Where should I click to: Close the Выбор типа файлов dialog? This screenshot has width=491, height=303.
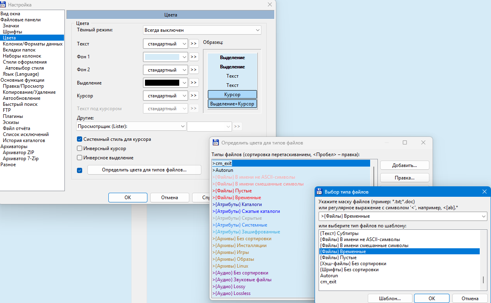[485, 192]
